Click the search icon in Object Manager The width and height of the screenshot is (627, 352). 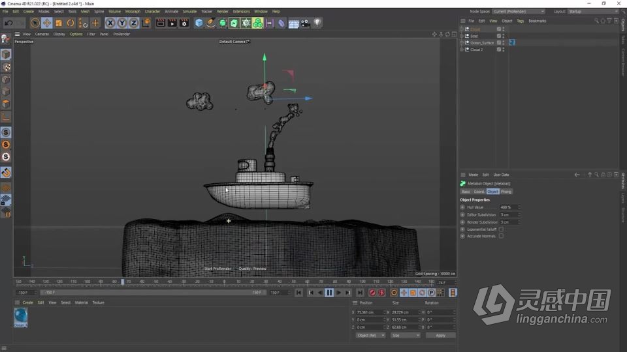click(596, 21)
